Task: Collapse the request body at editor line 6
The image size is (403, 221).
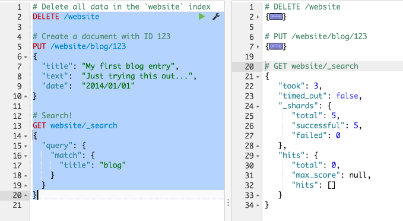Action: point(26,57)
